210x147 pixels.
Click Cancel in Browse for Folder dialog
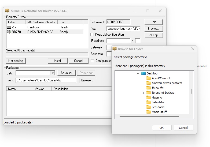click(183, 128)
